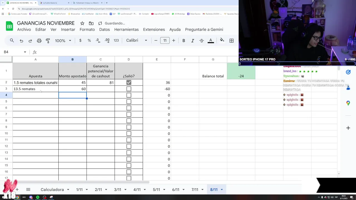Switch to the 3/11 sheet tab
The width and height of the screenshot is (356, 200).
coord(118,190)
